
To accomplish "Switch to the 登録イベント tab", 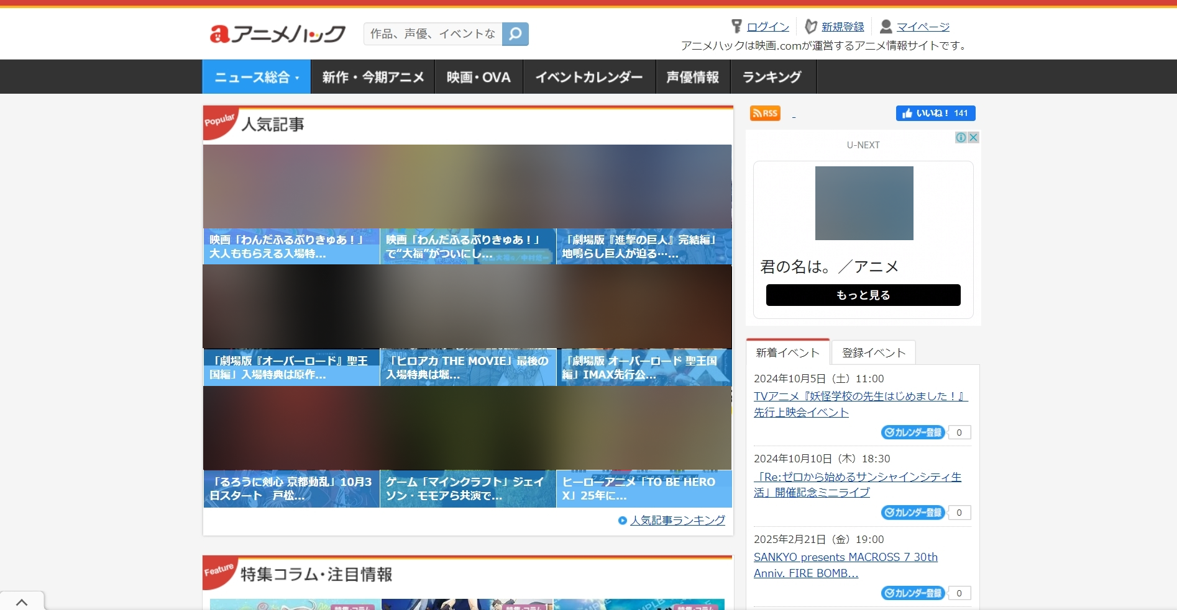I will [x=874, y=352].
